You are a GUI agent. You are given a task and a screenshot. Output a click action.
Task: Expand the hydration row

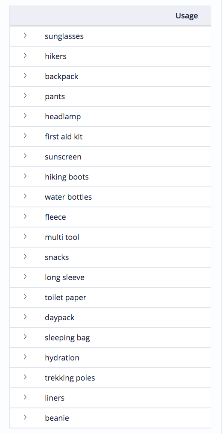coord(25,357)
